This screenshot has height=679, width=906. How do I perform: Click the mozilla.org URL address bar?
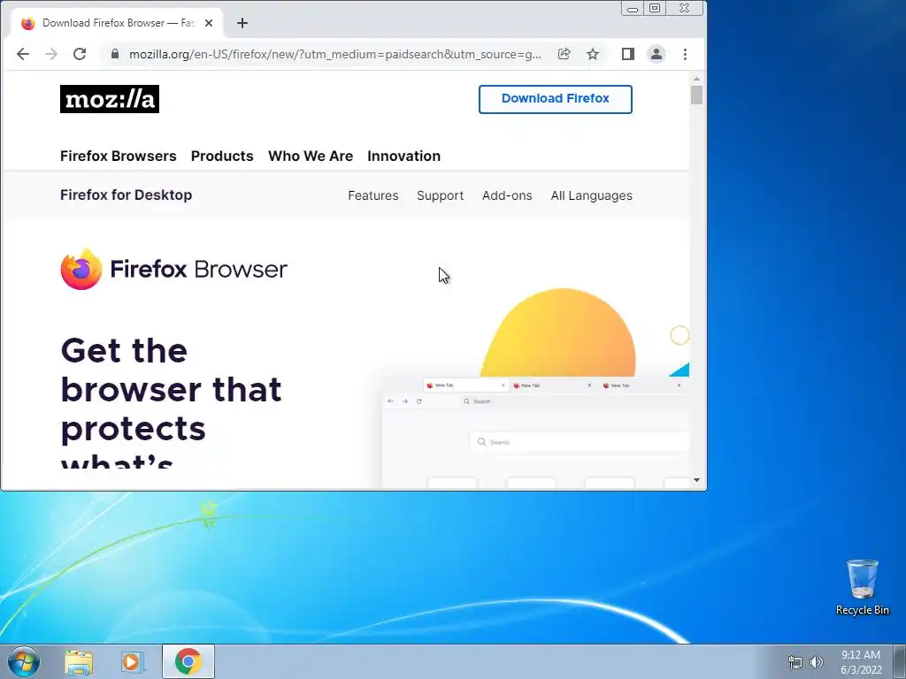pyautogui.click(x=335, y=54)
